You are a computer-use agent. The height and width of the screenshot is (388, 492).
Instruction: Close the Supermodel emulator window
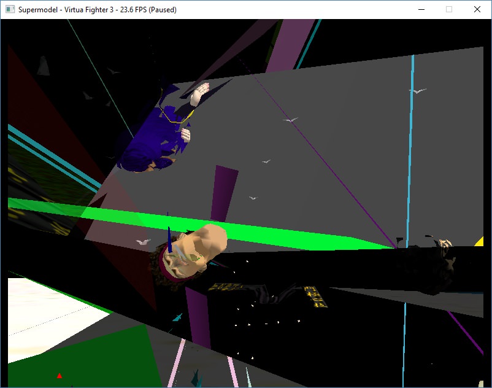click(477, 9)
